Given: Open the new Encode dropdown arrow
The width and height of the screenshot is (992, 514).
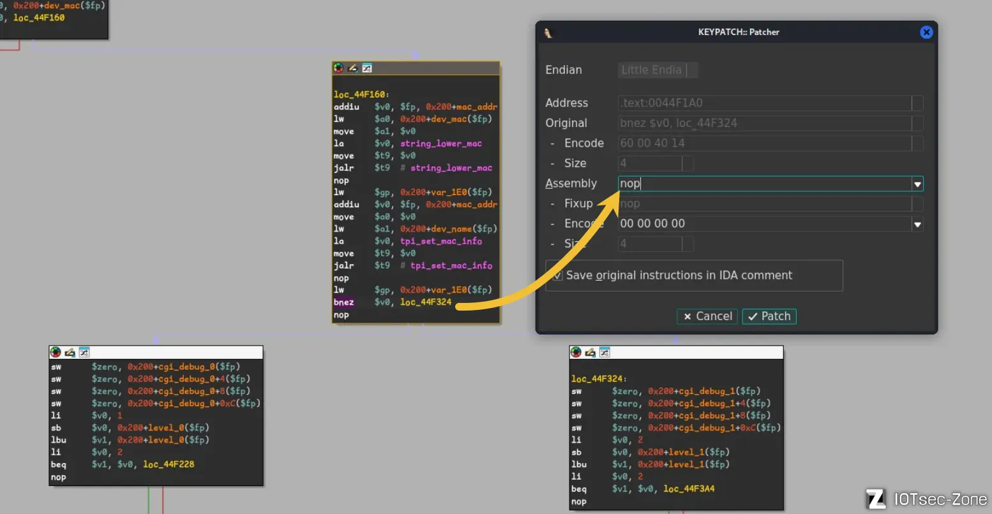Looking at the screenshot, I should (917, 224).
